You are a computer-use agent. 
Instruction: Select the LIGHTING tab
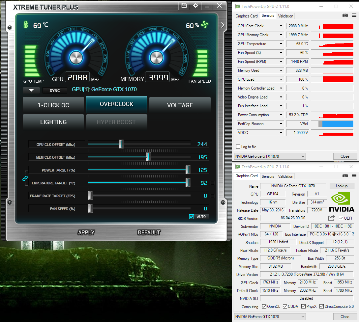(53, 122)
